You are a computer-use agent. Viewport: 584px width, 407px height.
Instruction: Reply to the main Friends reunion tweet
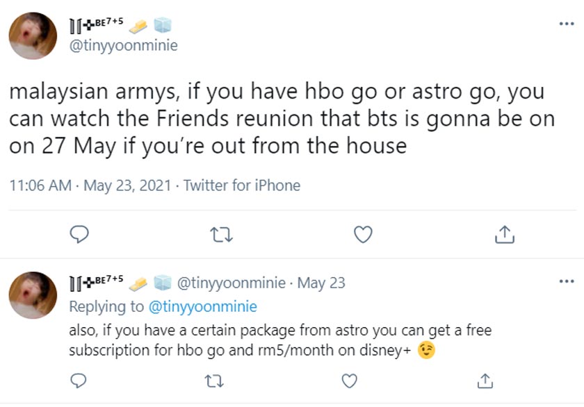pos(81,235)
